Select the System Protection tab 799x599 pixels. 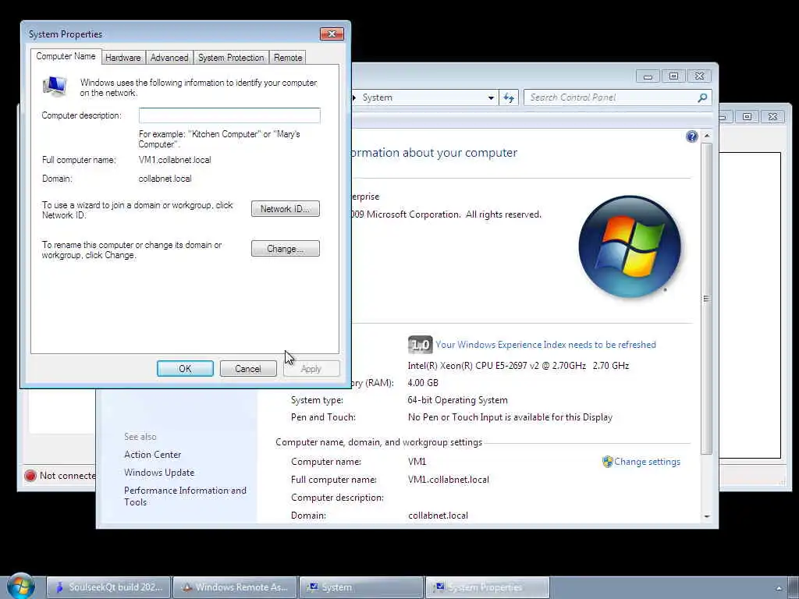231,58
